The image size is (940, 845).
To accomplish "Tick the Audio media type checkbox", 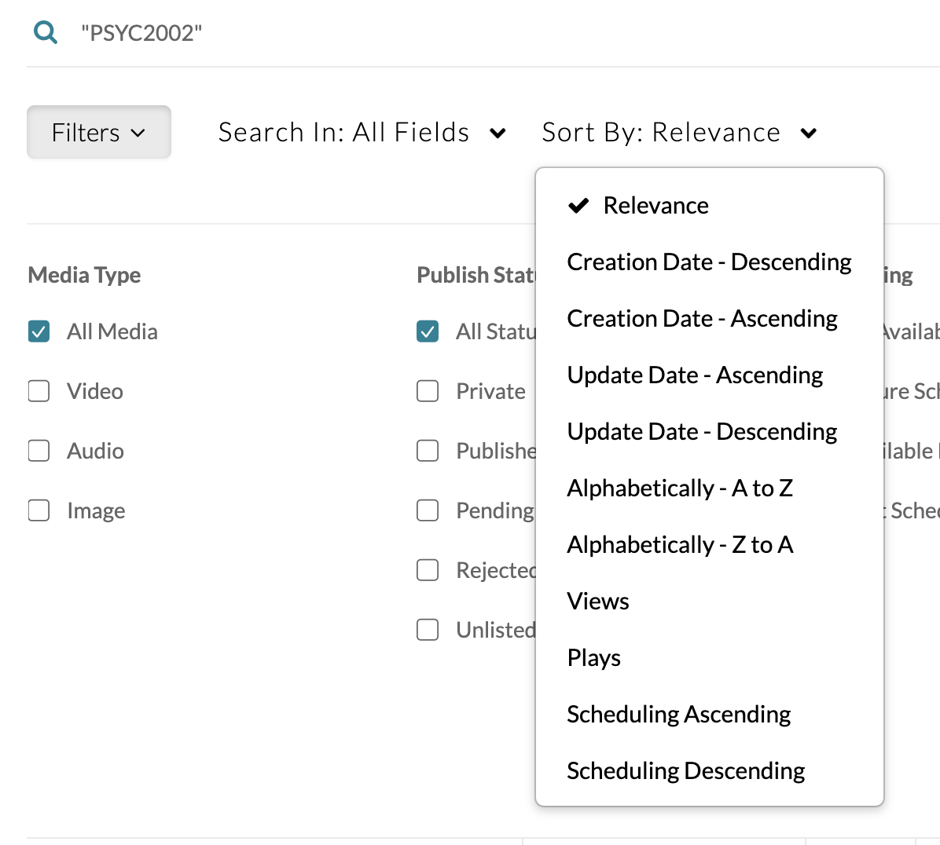I will pos(39,451).
